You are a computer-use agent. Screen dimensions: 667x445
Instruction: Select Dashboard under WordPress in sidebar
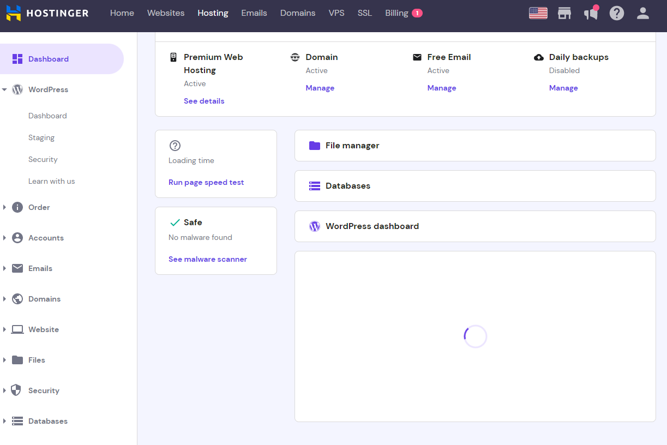tap(47, 116)
